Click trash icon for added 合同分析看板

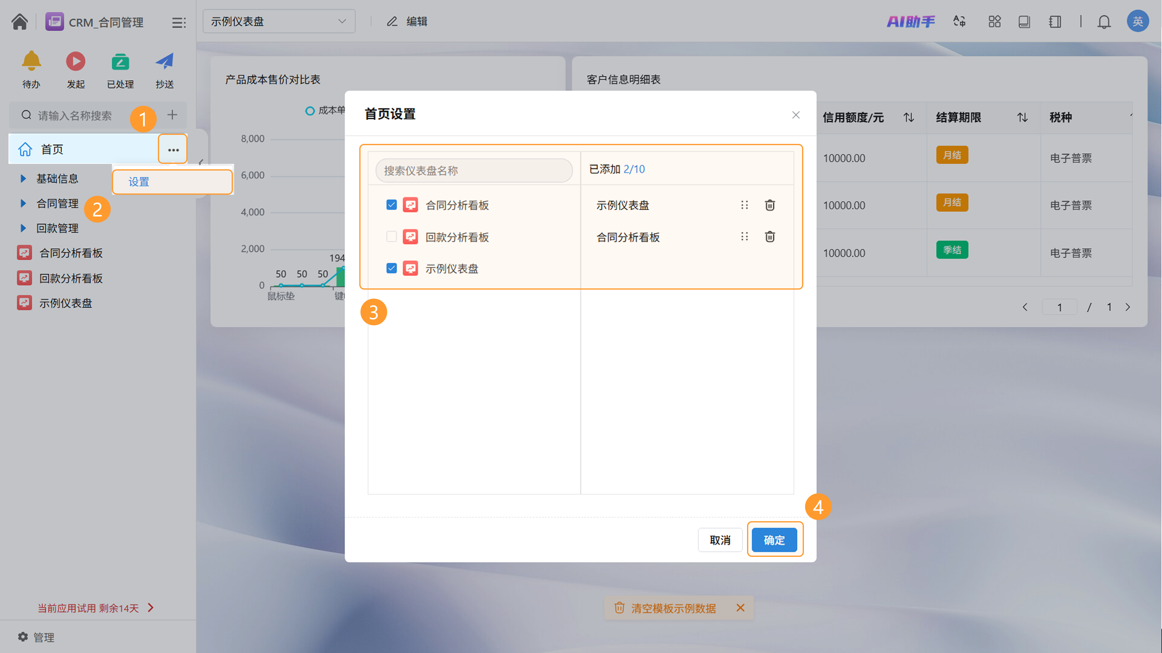[769, 237]
